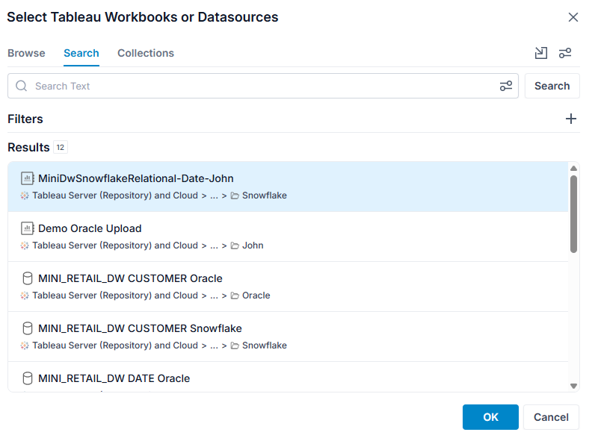The height and width of the screenshot is (438, 589).
Task: Add a filter with the plus icon
Action: click(571, 119)
